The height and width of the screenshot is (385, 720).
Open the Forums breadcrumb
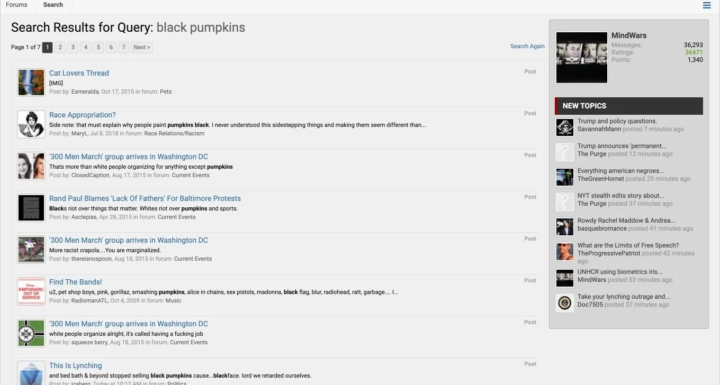click(x=16, y=5)
